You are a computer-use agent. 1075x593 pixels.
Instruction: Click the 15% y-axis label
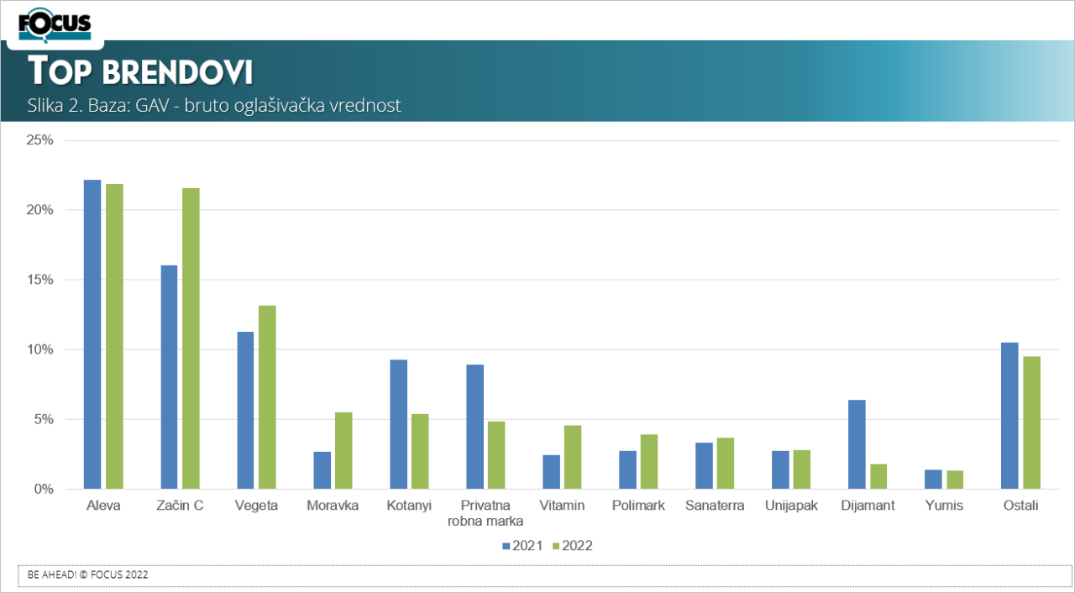tap(40, 280)
